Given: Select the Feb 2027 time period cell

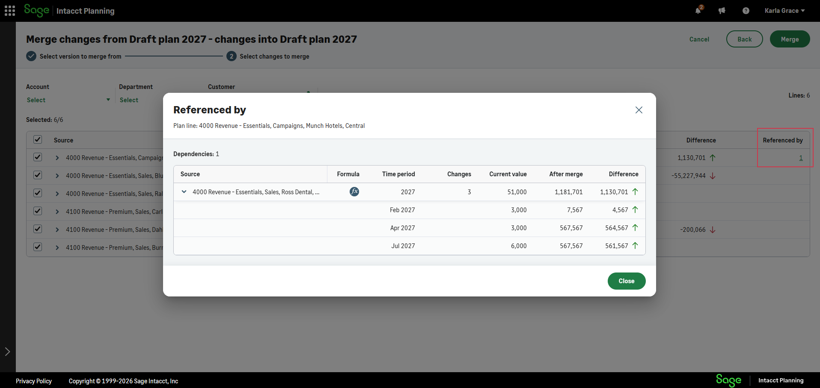Looking at the screenshot, I should coord(402,210).
